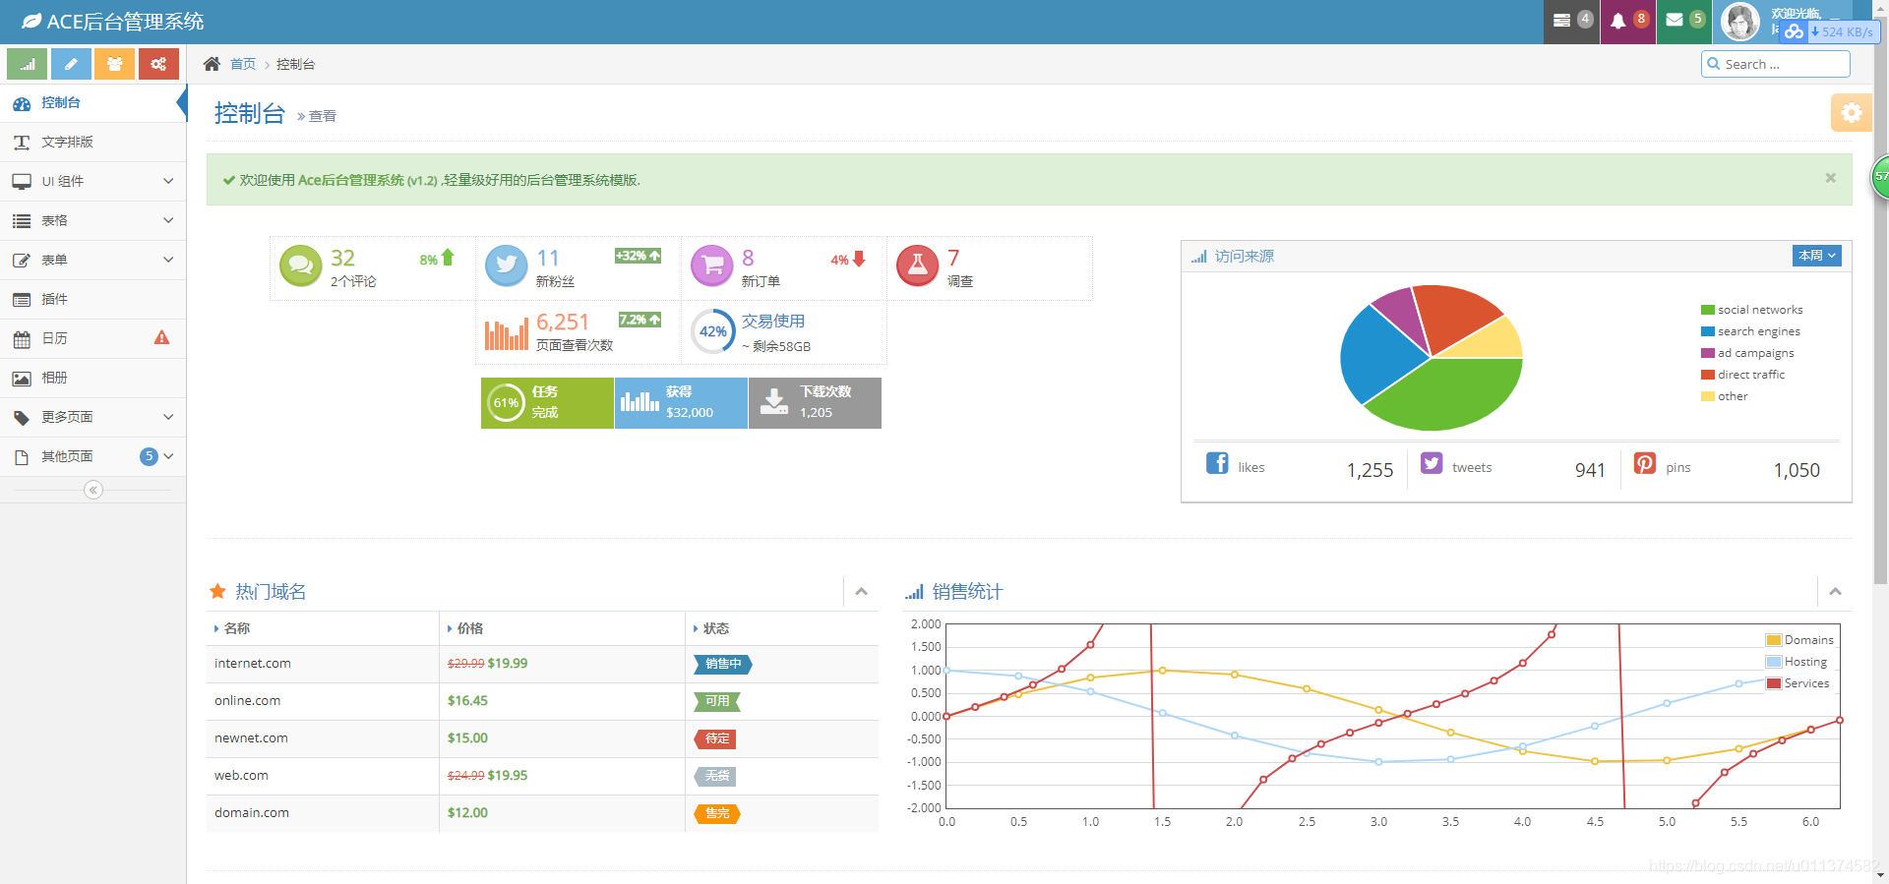This screenshot has width=1889, height=884.
Task: Sort the table by 状态 column
Action: click(782, 628)
